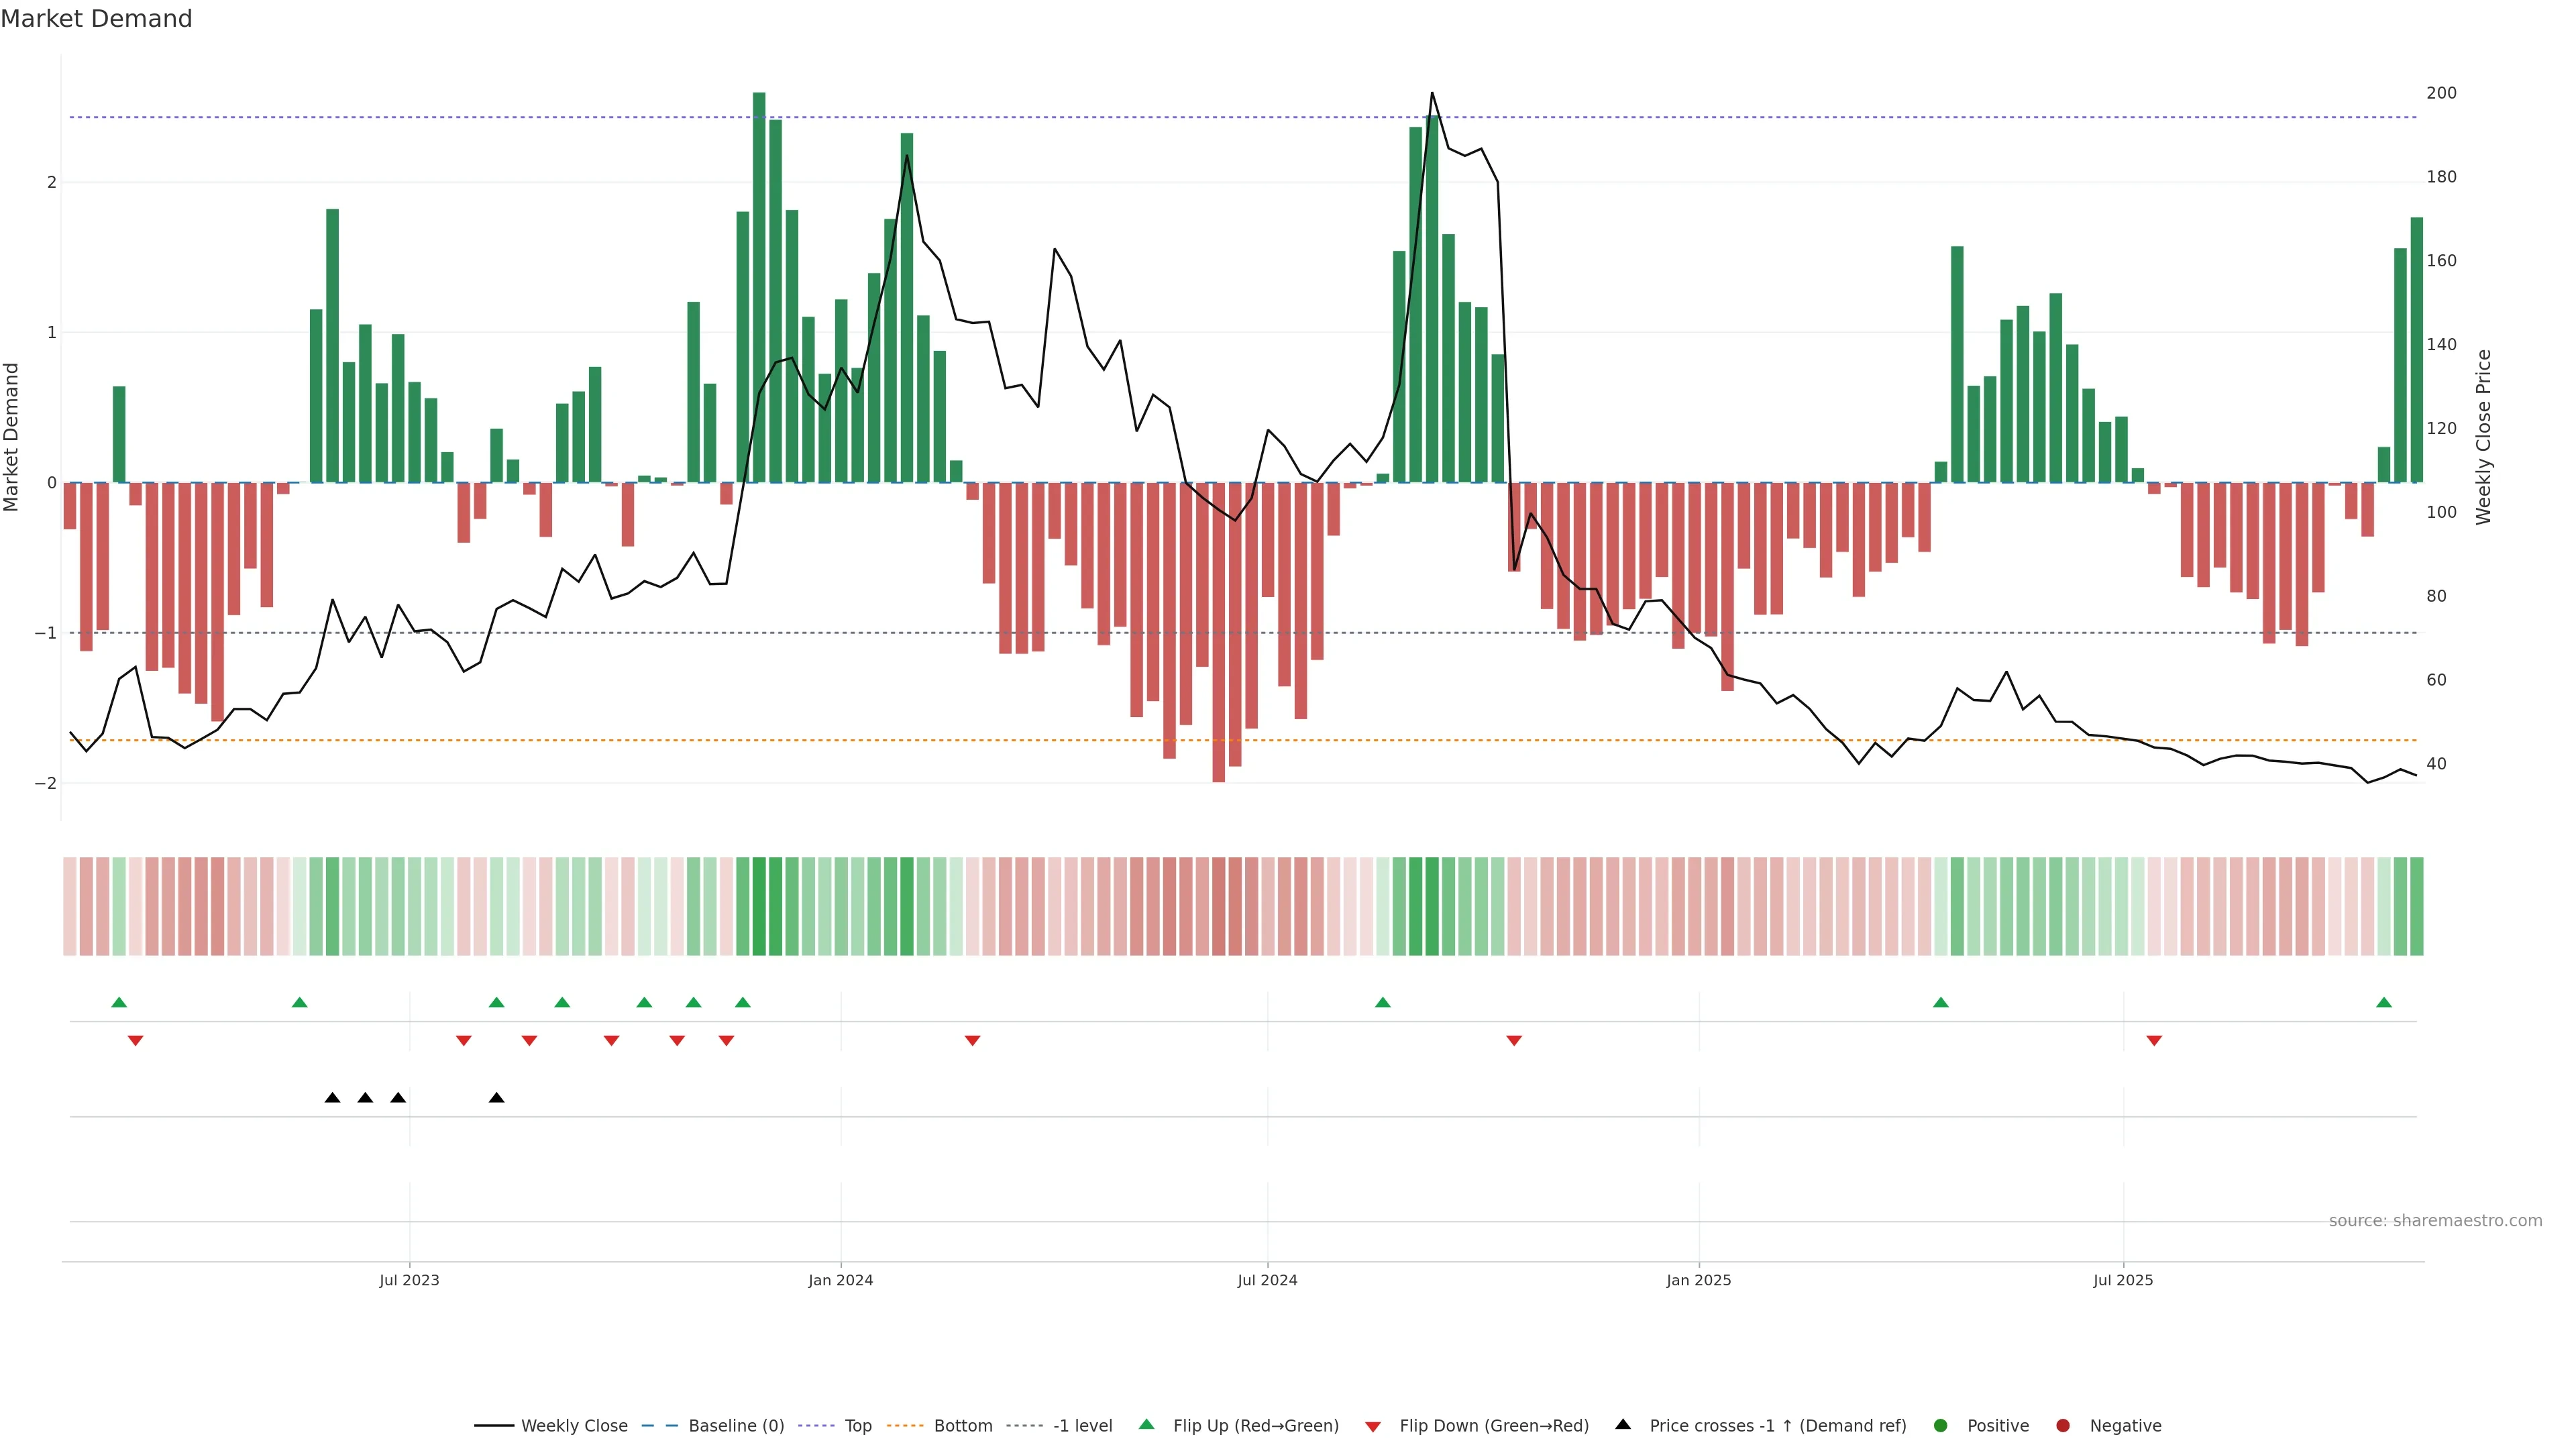2576x1449 pixels.
Task: Toggle the Top dotted line legend entry
Action: pos(857,1425)
